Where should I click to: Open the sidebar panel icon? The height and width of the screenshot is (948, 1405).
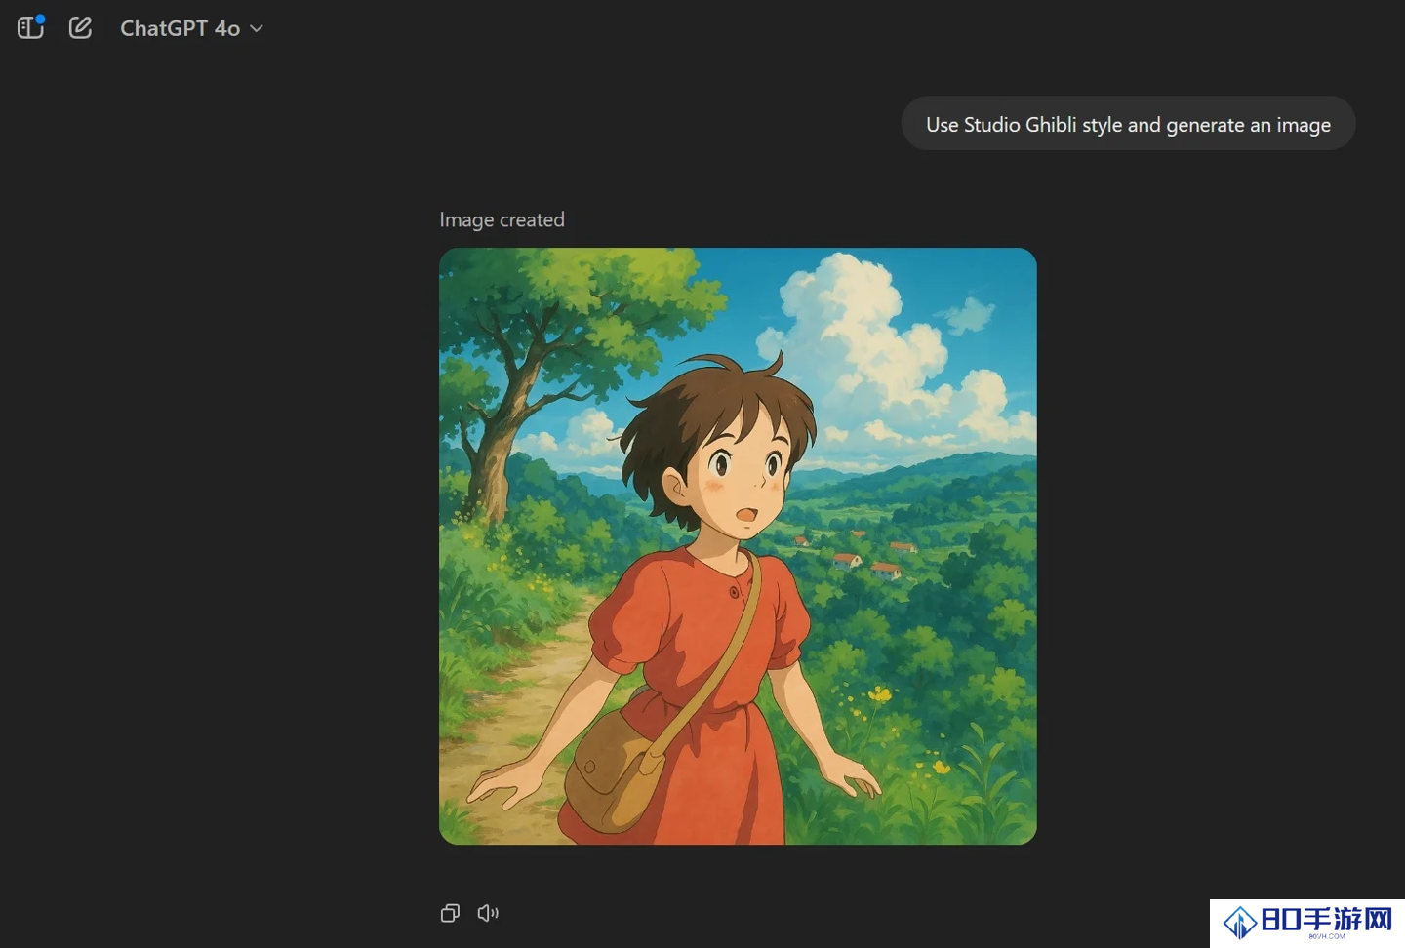coord(31,27)
